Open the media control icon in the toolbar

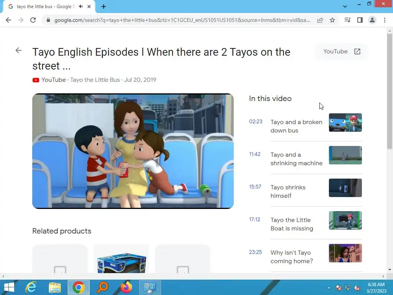click(347, 20)
